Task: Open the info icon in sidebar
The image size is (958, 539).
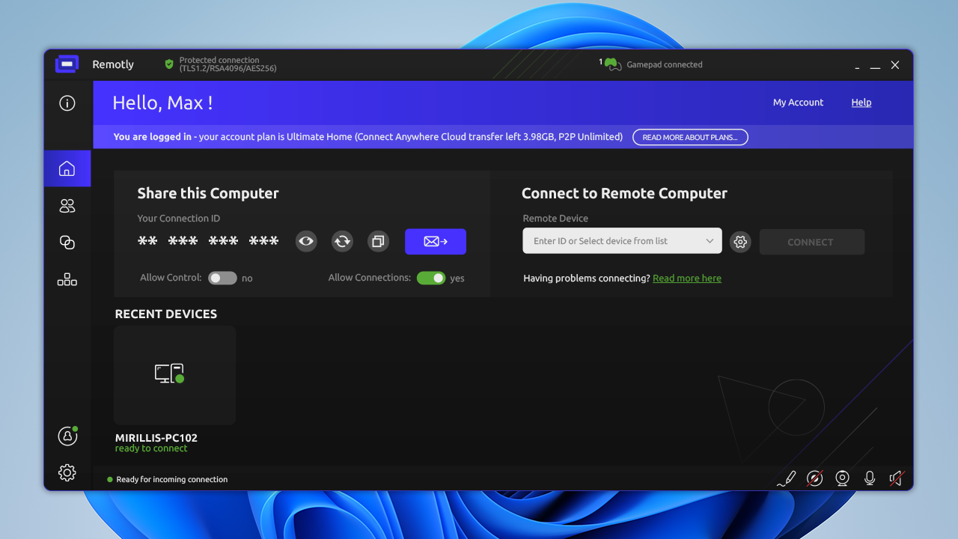Action: (67, 103)
